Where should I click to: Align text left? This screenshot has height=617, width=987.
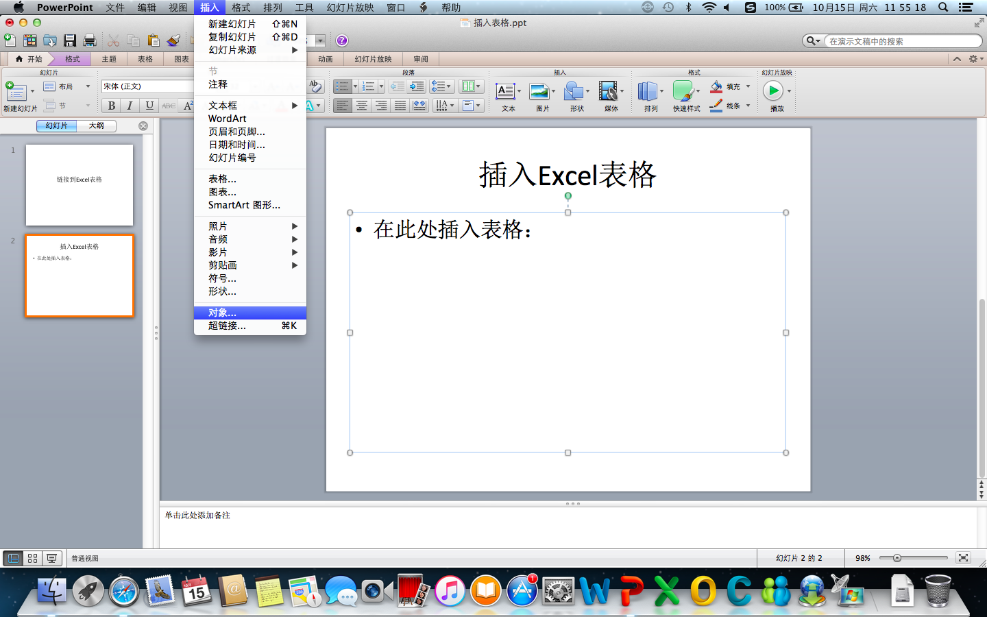pyautogui.click(x=342, y=106)
